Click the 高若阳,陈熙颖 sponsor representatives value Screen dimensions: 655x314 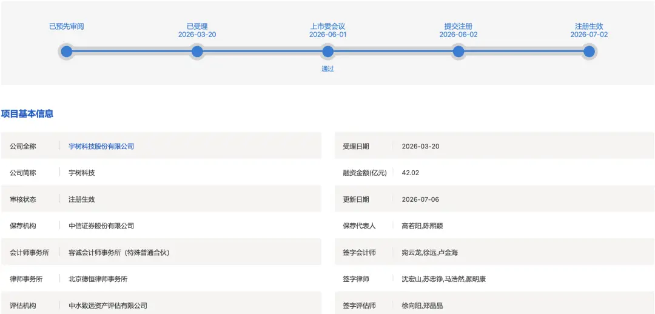(422, 226)
